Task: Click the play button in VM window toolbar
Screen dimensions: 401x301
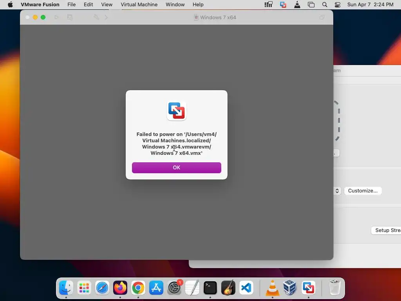Action: (56, 17)
